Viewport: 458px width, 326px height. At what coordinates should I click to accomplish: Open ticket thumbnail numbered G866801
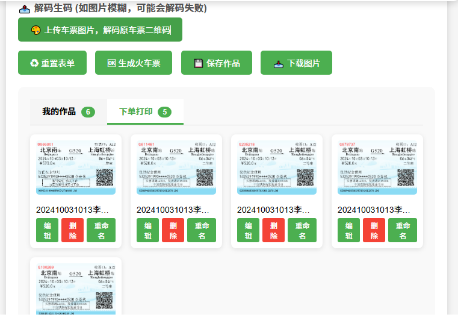76,168
